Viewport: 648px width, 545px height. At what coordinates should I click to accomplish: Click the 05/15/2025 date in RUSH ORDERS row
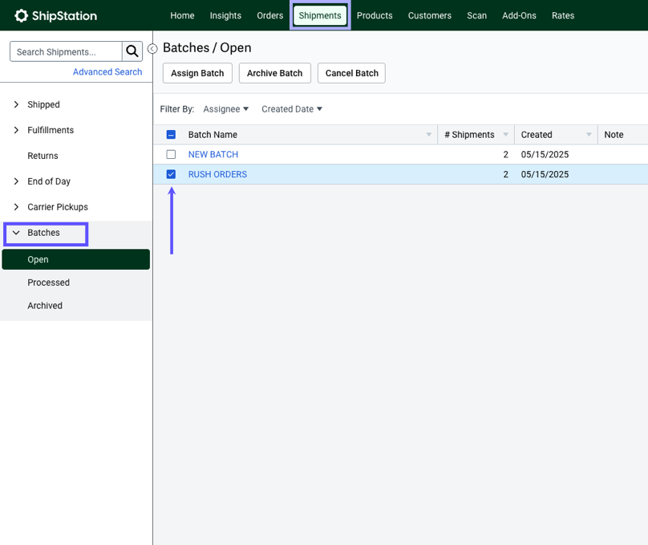point(545,174)
